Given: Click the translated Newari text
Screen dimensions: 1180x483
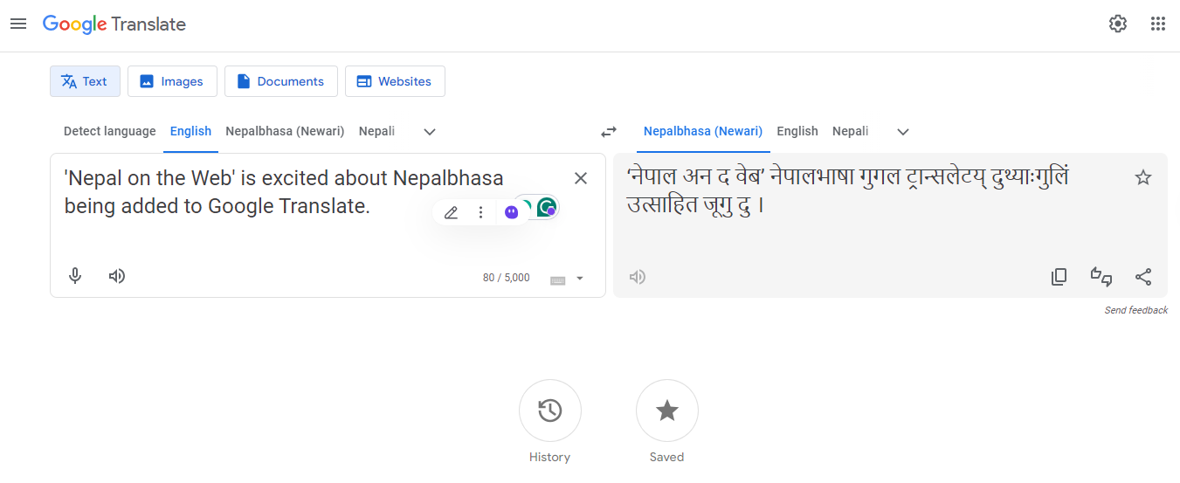Looking at the screenshot, I should coord(848,191).
